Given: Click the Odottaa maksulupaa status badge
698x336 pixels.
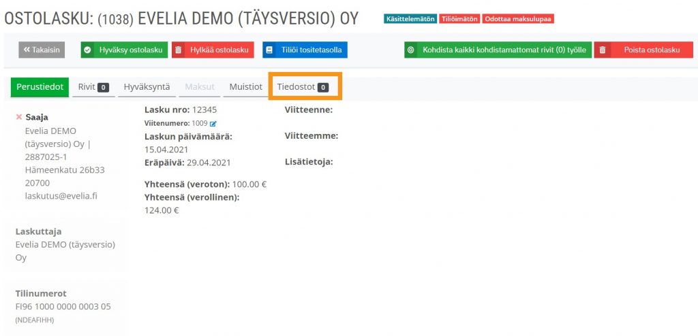Looking at the screenshot, I should [x=518, y=19].
